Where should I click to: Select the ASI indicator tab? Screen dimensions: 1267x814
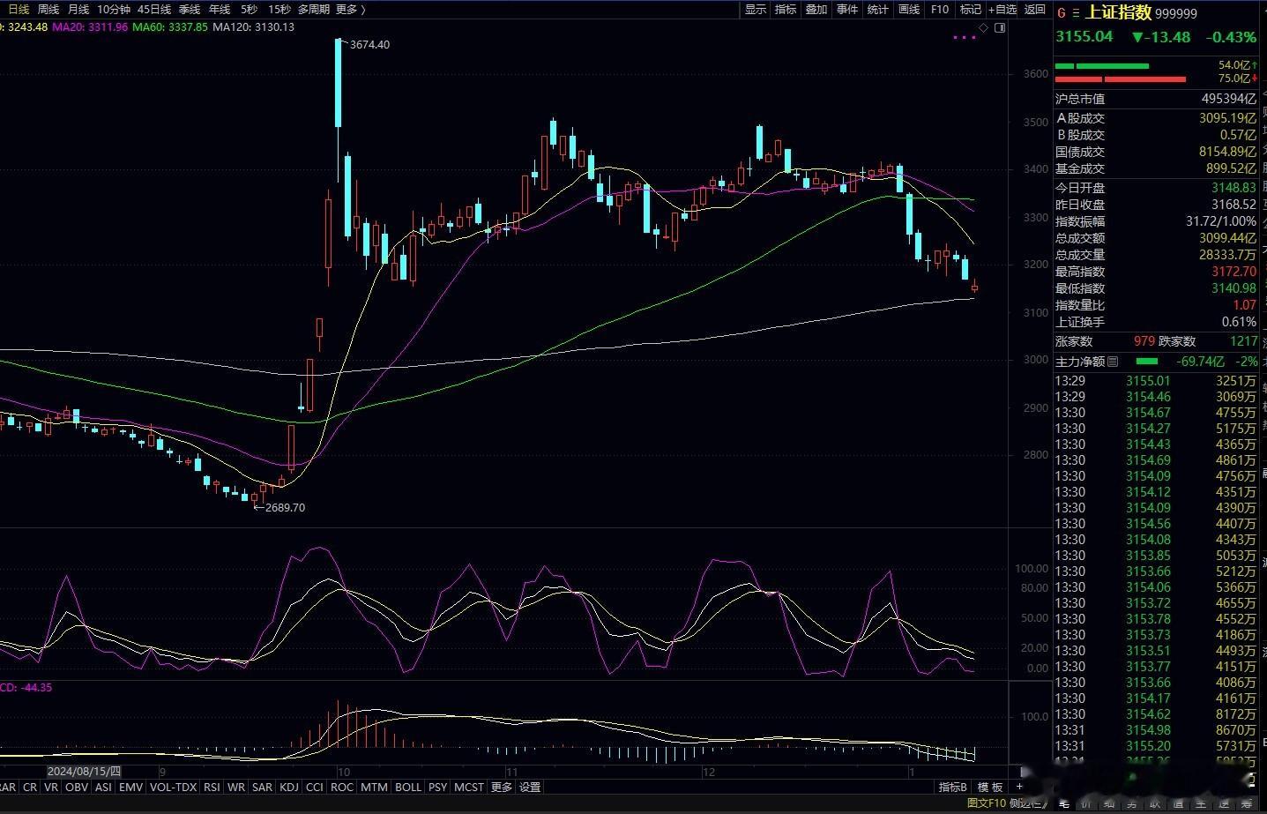pos(103,787)
